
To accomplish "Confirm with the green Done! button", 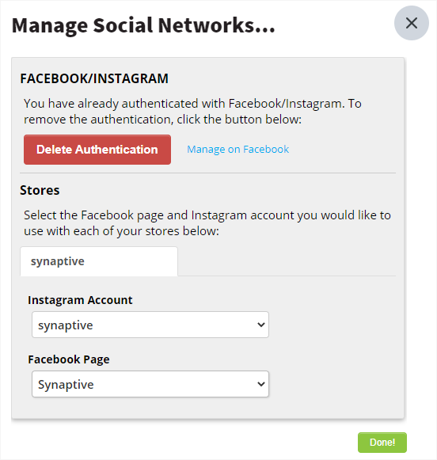I will 382,443.
